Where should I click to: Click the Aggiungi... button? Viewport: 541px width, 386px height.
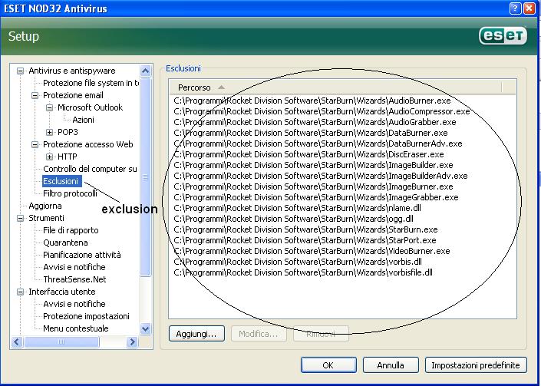pos(196,334)
